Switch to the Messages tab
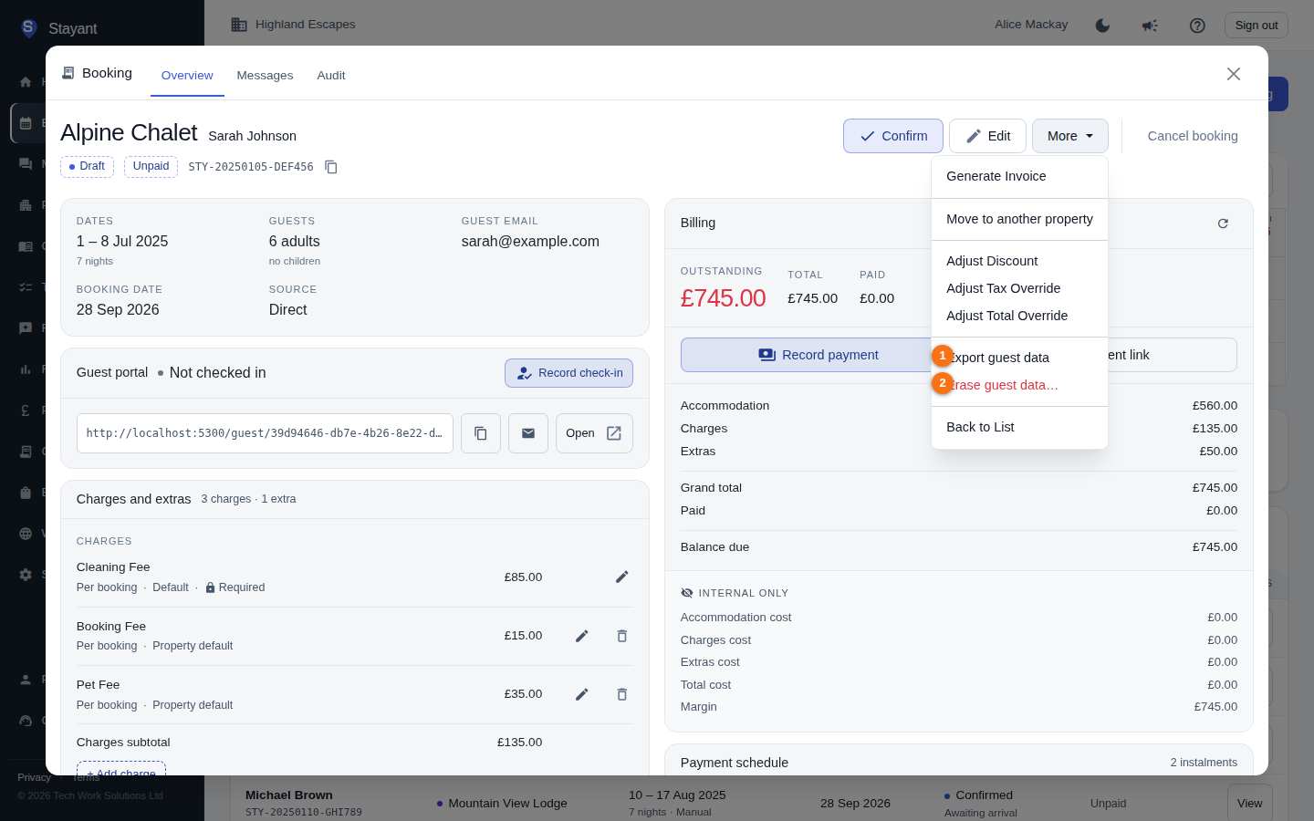Image resolution: width=1314 pixels, height=821 pixels. [x=265, y=76]
